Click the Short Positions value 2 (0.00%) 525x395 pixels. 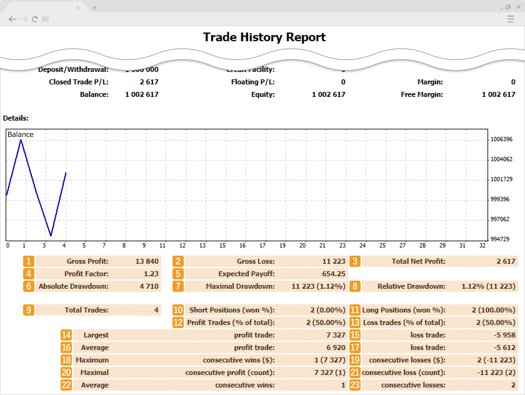[x=328, y=310]
